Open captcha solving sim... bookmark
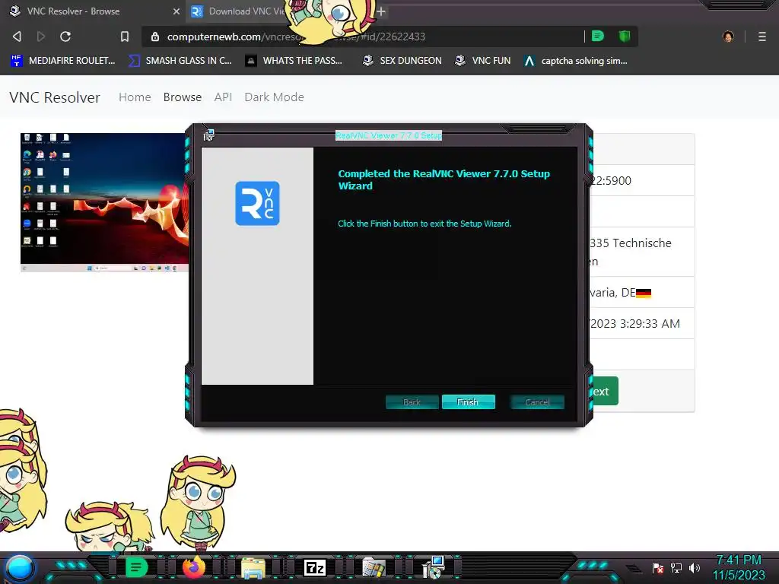 pos(576,61)
